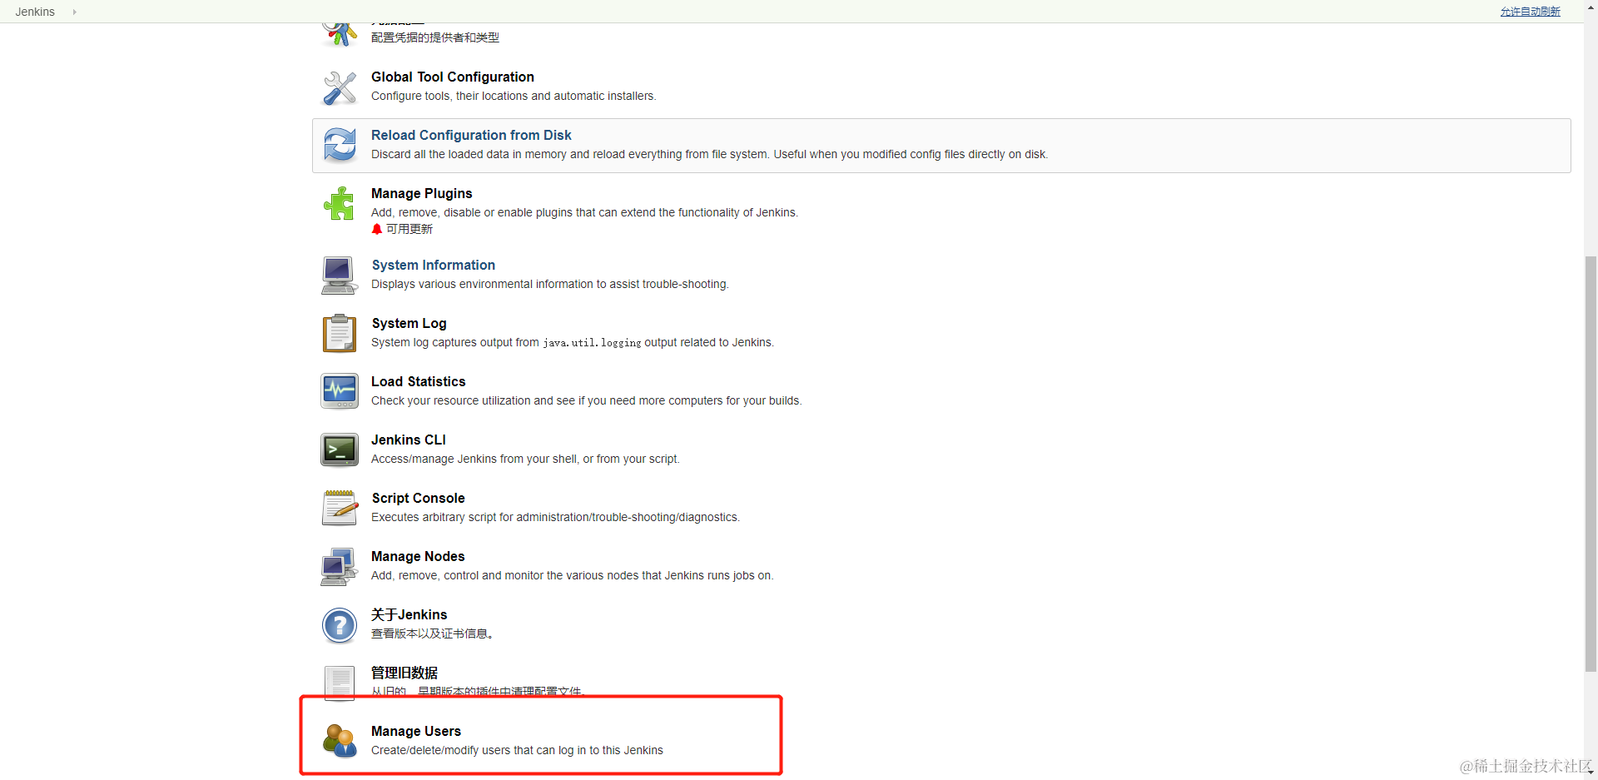Open the 管理旧数据 link

point(404,673)
